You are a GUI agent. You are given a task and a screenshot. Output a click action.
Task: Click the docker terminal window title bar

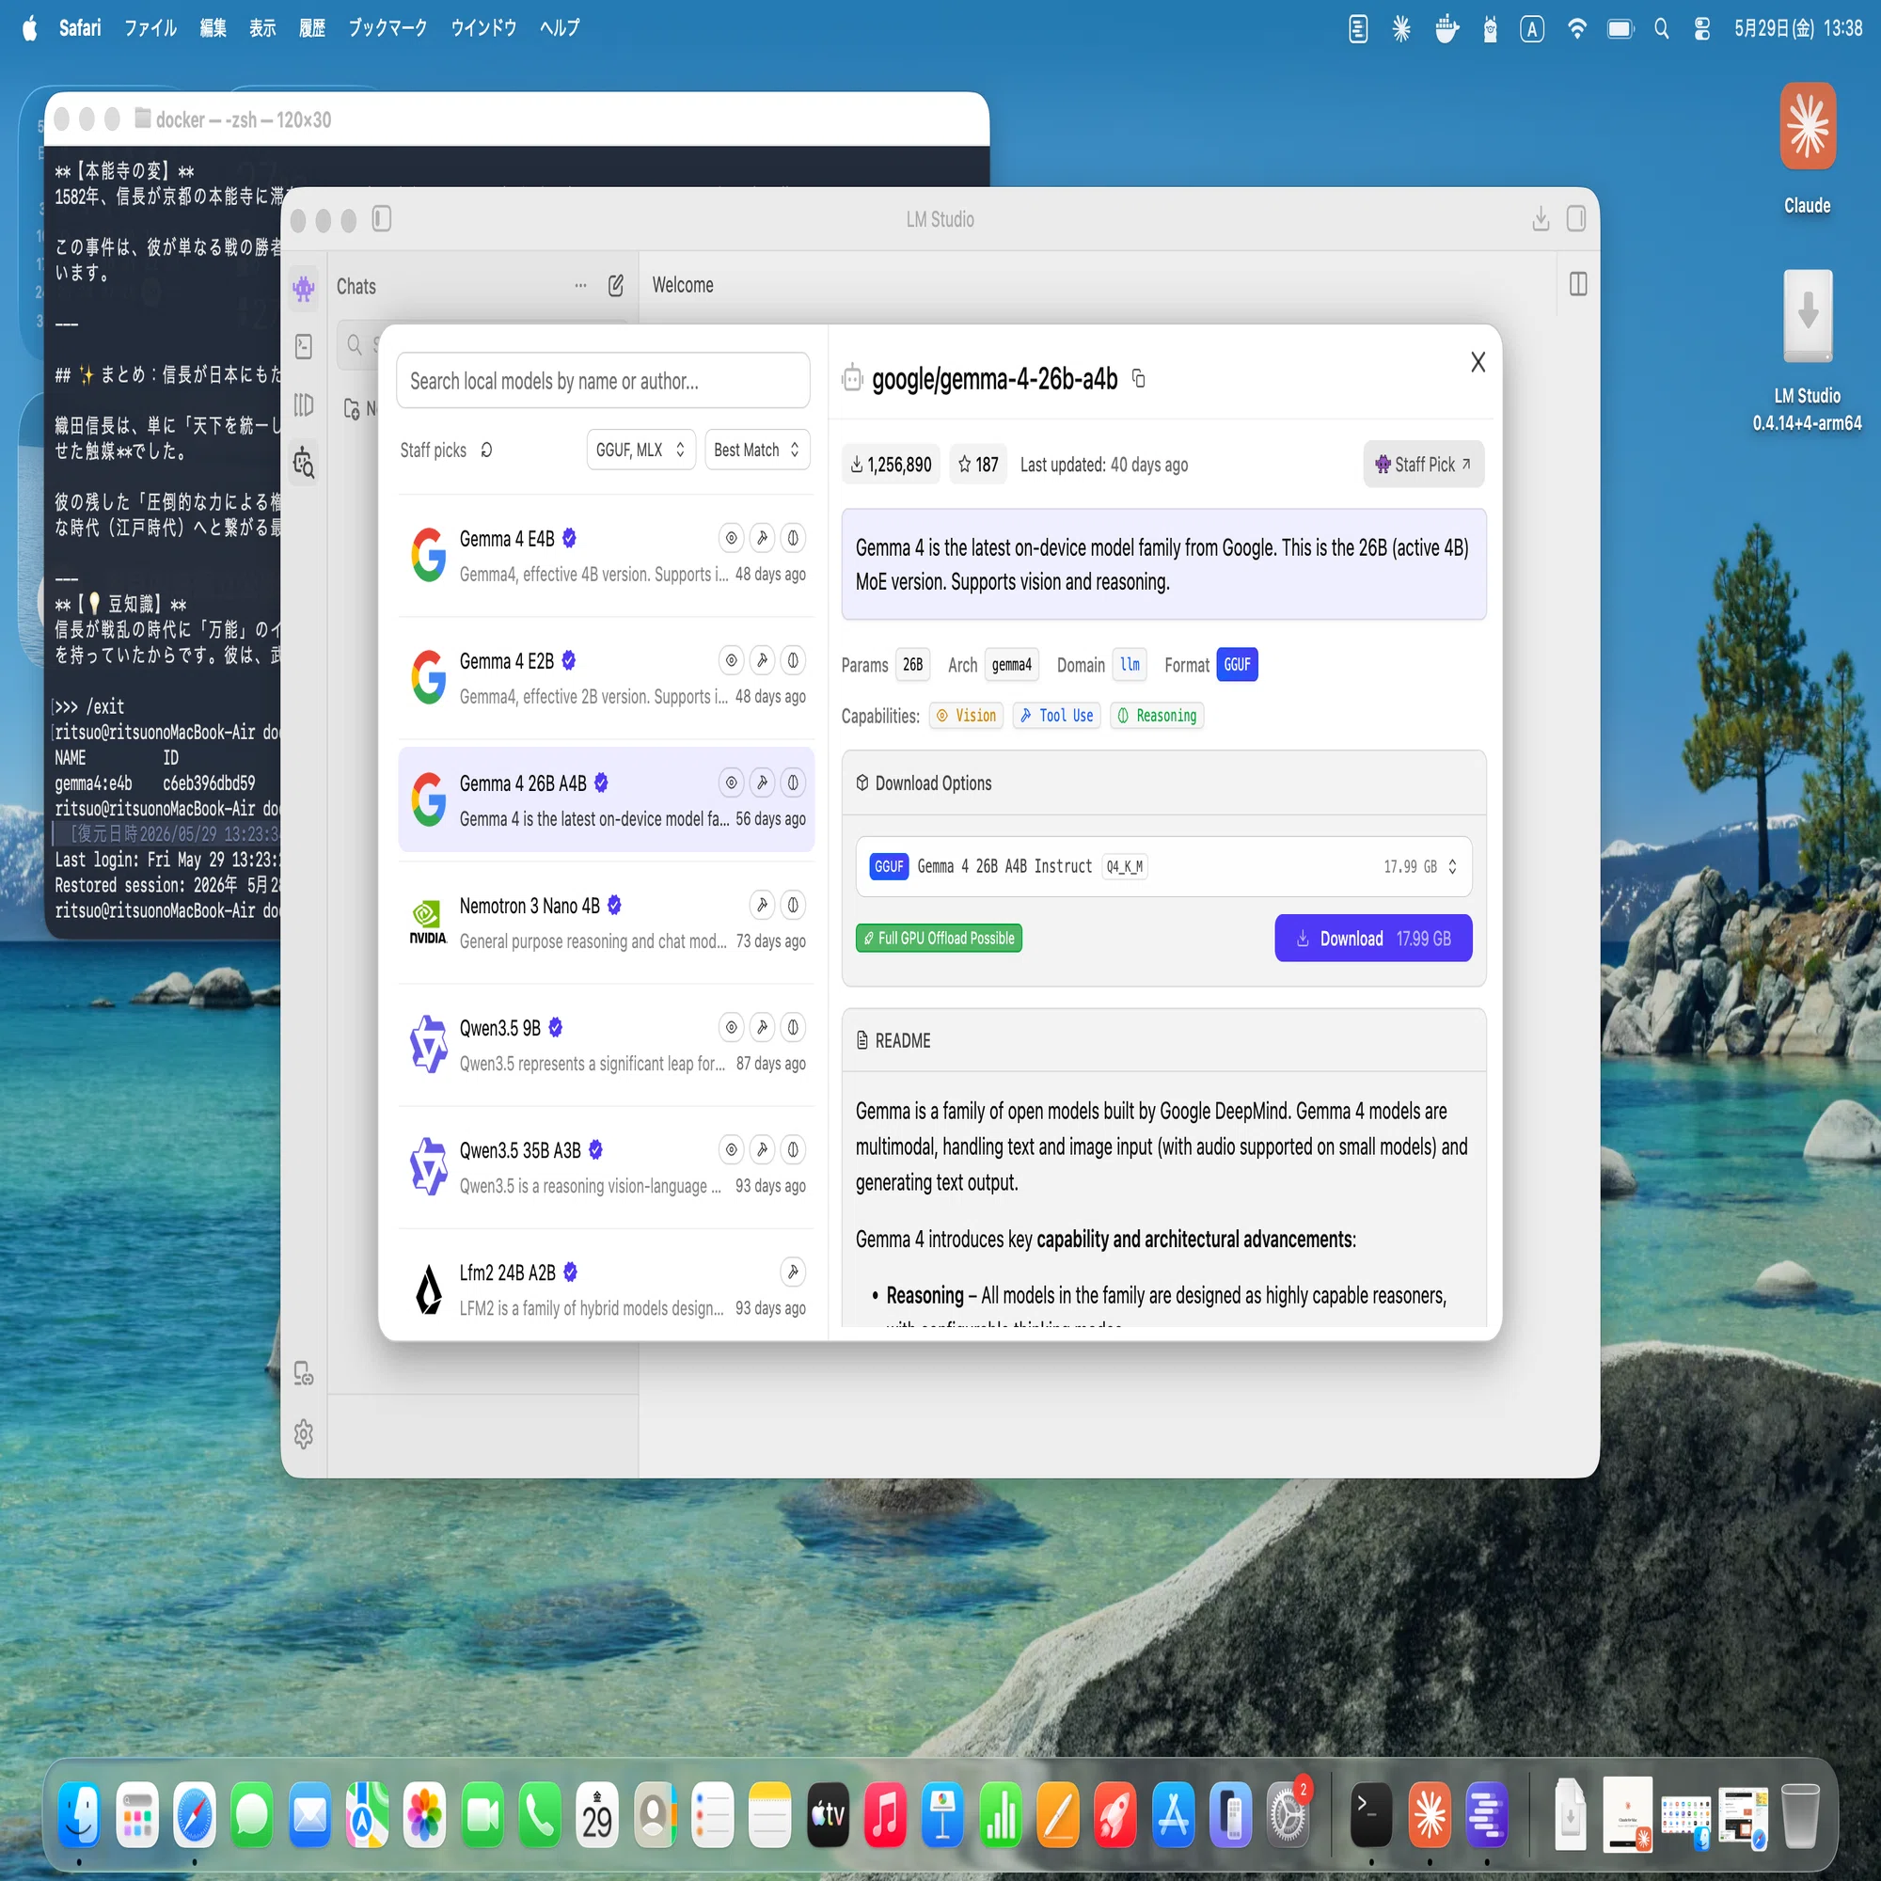coord(516,119)
